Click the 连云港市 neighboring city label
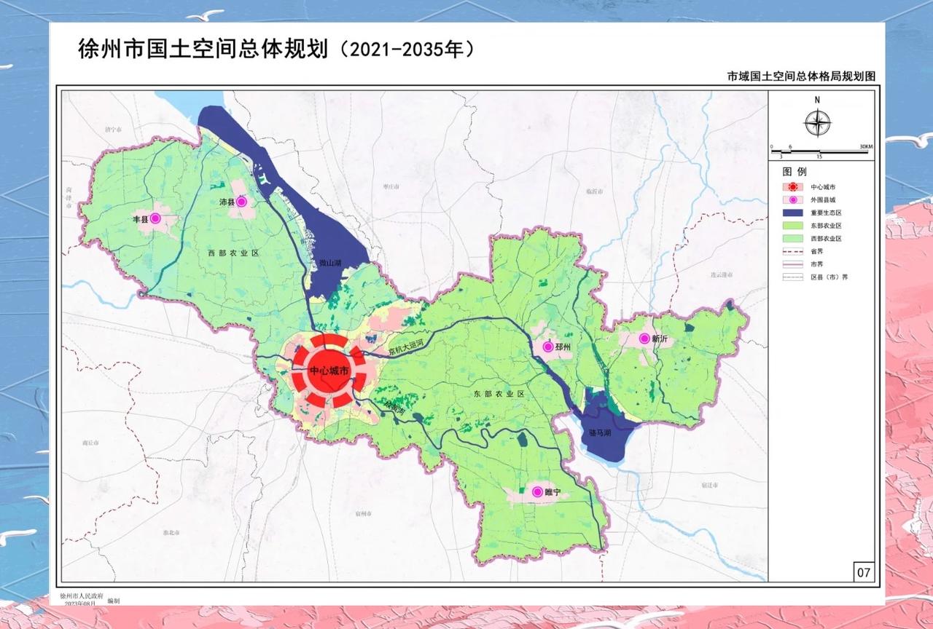This screenshot has height=629, width=933. [722, 274]
